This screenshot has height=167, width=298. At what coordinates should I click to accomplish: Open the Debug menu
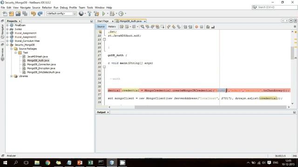pos(64,7)
